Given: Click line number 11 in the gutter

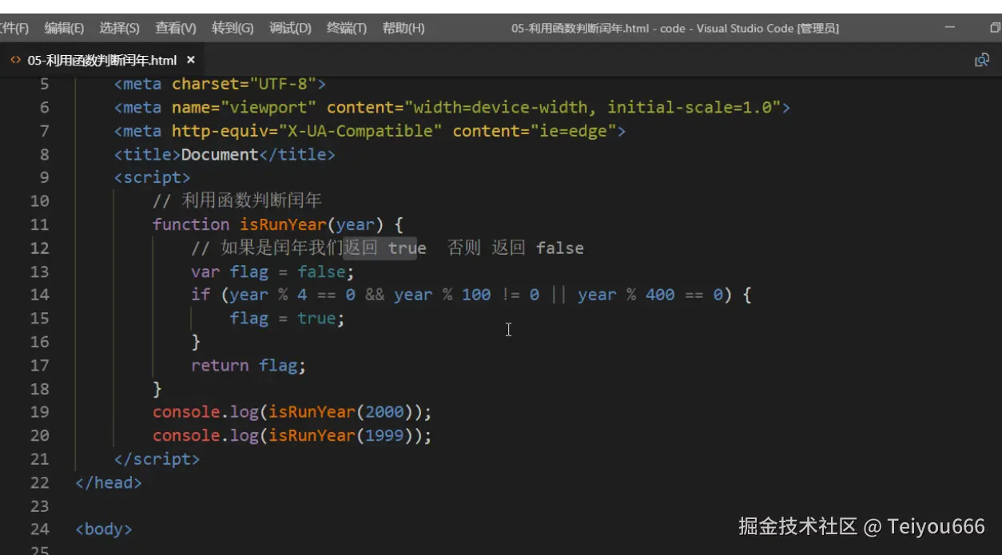Looking at the screenshot, I should pyautogui.click(x=39, y=224).
